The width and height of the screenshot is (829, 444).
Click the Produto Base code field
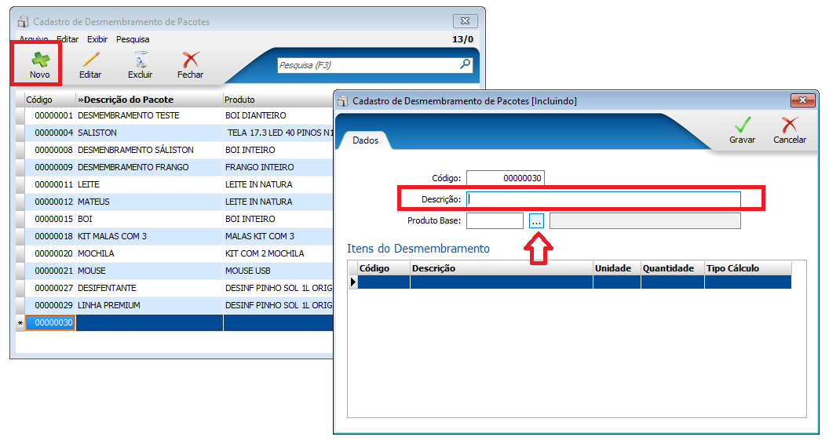[495, 221]
